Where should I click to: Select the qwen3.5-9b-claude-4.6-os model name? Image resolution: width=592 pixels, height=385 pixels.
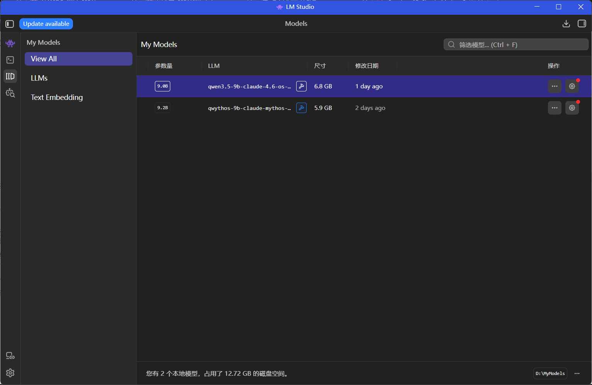coord(249,86)
